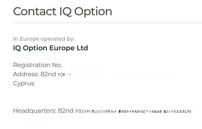The image size is (202, 129).
Task: Click the distorted headquarters address text
Action: (135, 111)
